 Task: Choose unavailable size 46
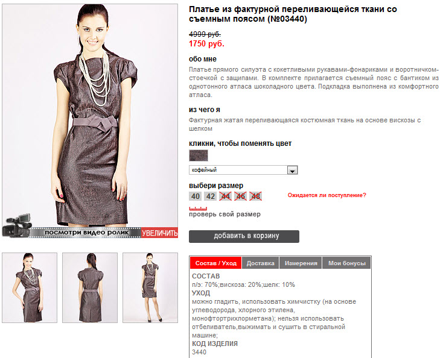[241, 196]
